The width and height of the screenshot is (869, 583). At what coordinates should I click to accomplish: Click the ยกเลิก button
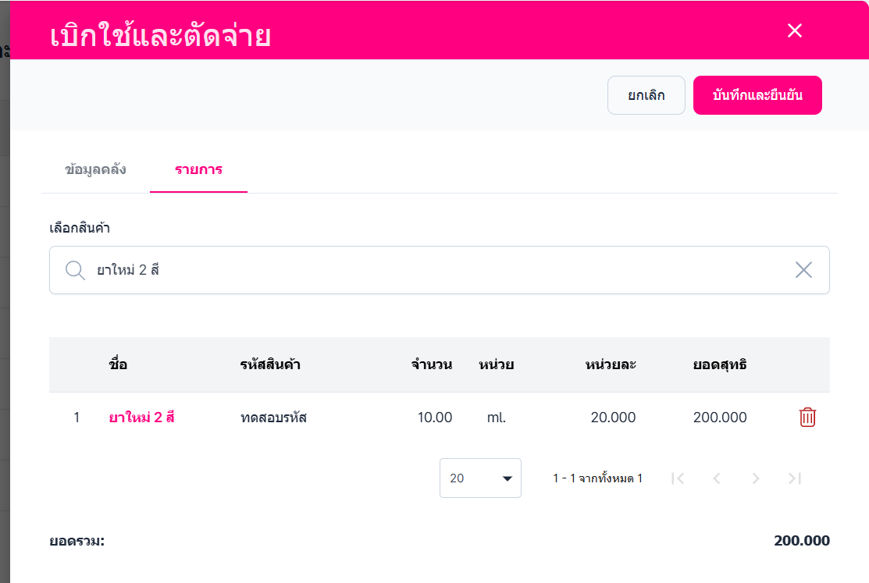[646, 95]
